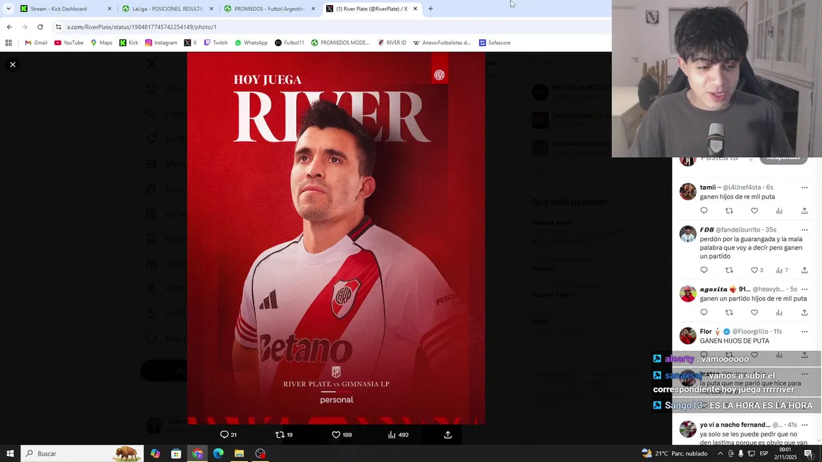View analytics on agosita's comment

pos(779,312)
